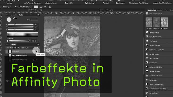Open the Deckkraft dropdown arrow in Farbe panel
Image resolution: width=173 pixels, height=97 pixels.
tap(38, 41)
